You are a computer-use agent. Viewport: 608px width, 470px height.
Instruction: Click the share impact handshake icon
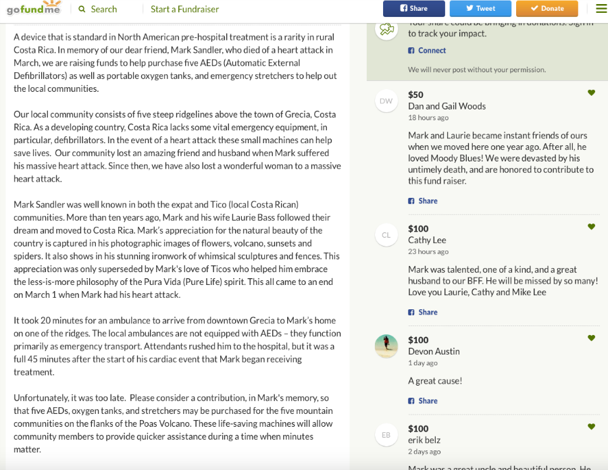click(386, 28)
